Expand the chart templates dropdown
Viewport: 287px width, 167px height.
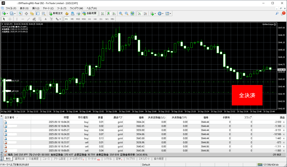coord(171,13)
